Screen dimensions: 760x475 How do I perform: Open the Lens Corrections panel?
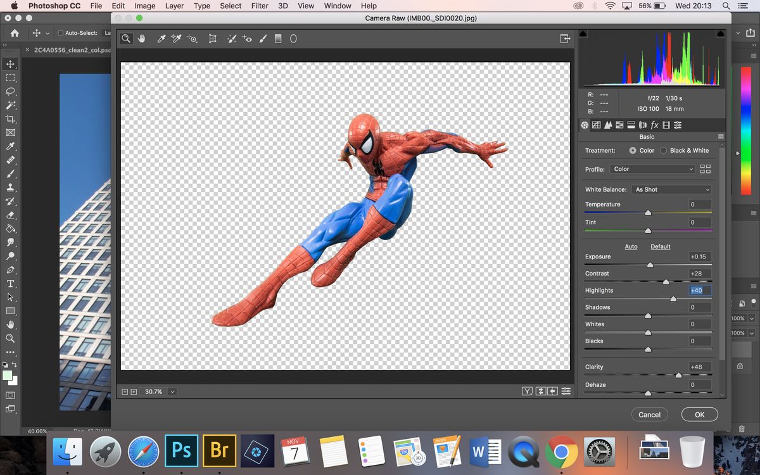[x=642, y=125]
